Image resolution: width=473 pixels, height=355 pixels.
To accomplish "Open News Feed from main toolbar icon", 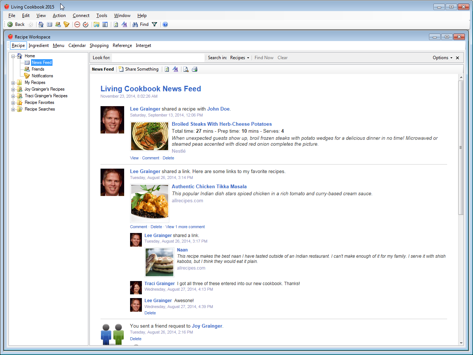I will click(x=50, y=24).
